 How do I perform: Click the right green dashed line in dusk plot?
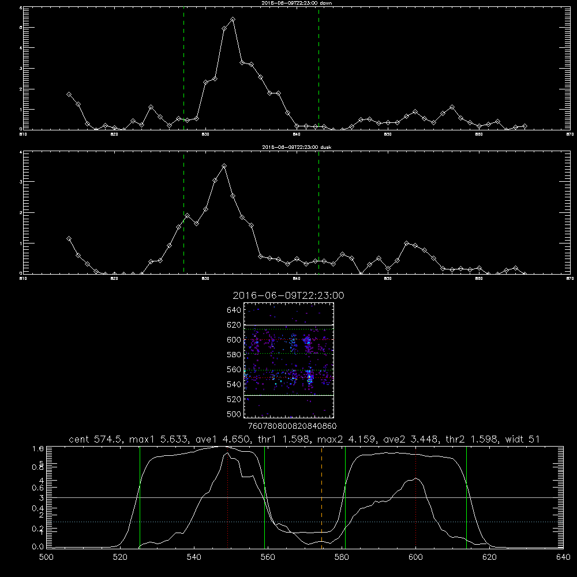coord(319,212)
